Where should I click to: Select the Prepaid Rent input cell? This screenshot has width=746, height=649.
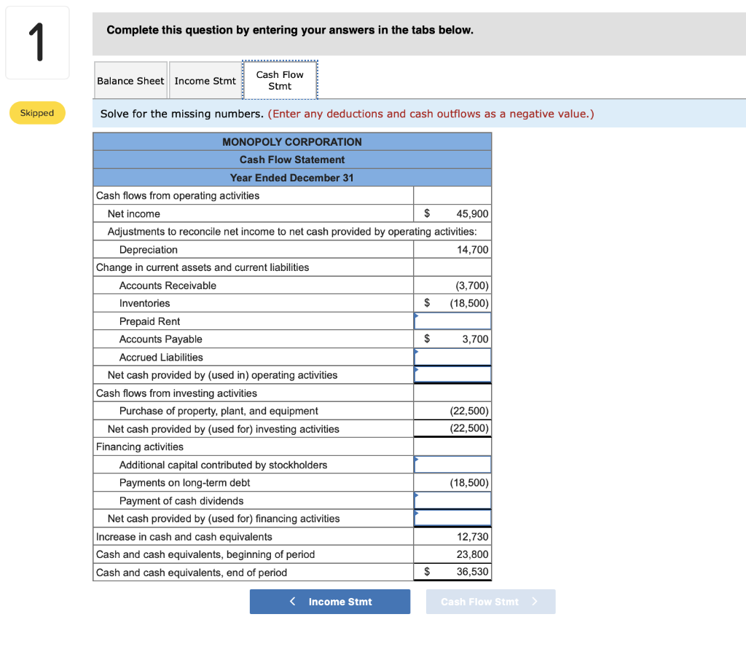(x=452, y=320)
